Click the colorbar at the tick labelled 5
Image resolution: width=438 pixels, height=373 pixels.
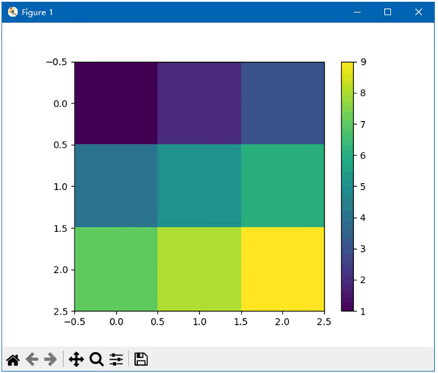(347, 186)
